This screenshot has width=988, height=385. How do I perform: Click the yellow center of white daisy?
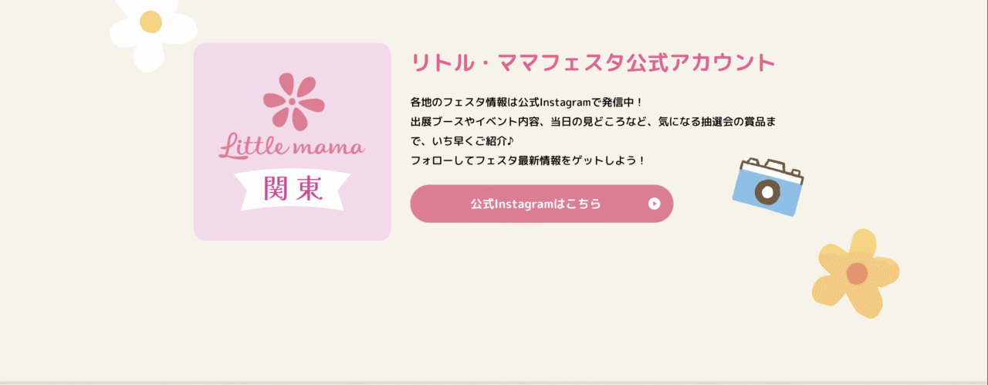tap(151, 22)
